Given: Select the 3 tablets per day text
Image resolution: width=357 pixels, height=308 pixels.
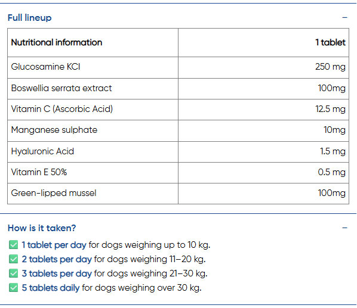Looking at the screenshot, I should point(57,273).
